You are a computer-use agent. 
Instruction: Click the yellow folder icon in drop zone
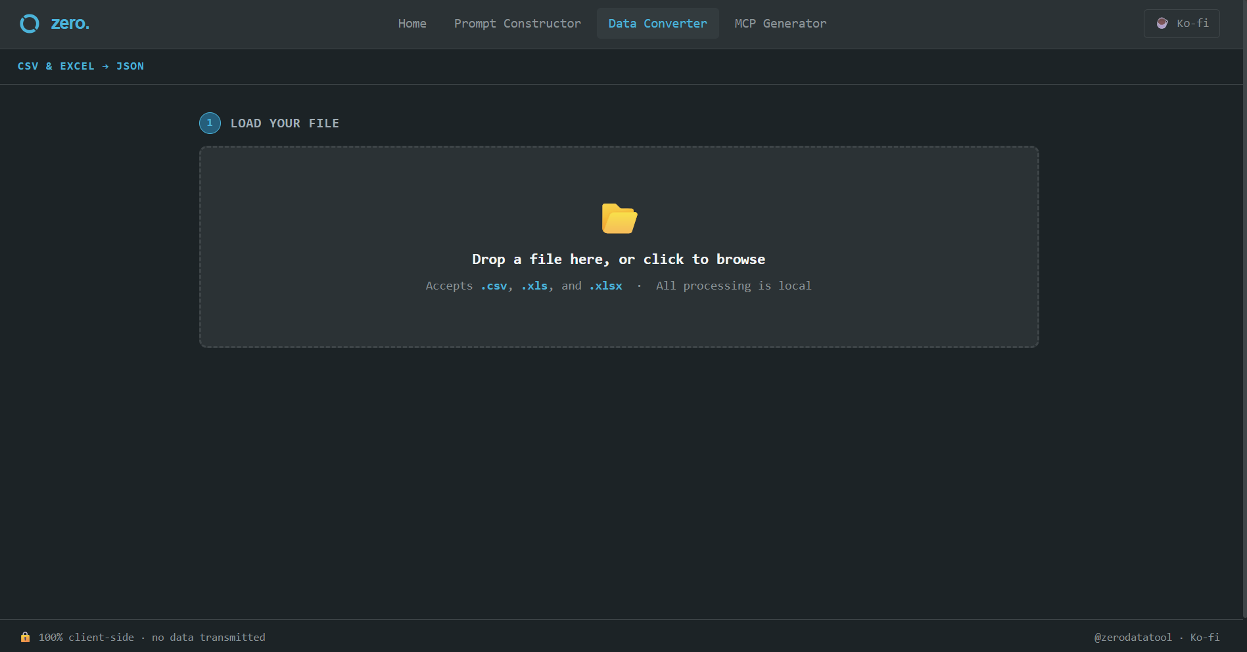pos(619,219)
